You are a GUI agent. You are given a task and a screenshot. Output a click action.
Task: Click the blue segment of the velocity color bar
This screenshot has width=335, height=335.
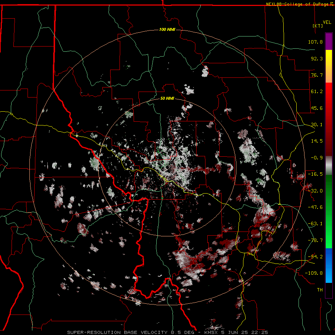(x=329, y=265)
